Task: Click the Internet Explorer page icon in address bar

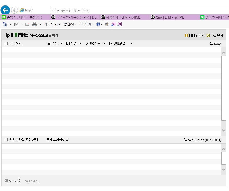Action: pos(22,10)
